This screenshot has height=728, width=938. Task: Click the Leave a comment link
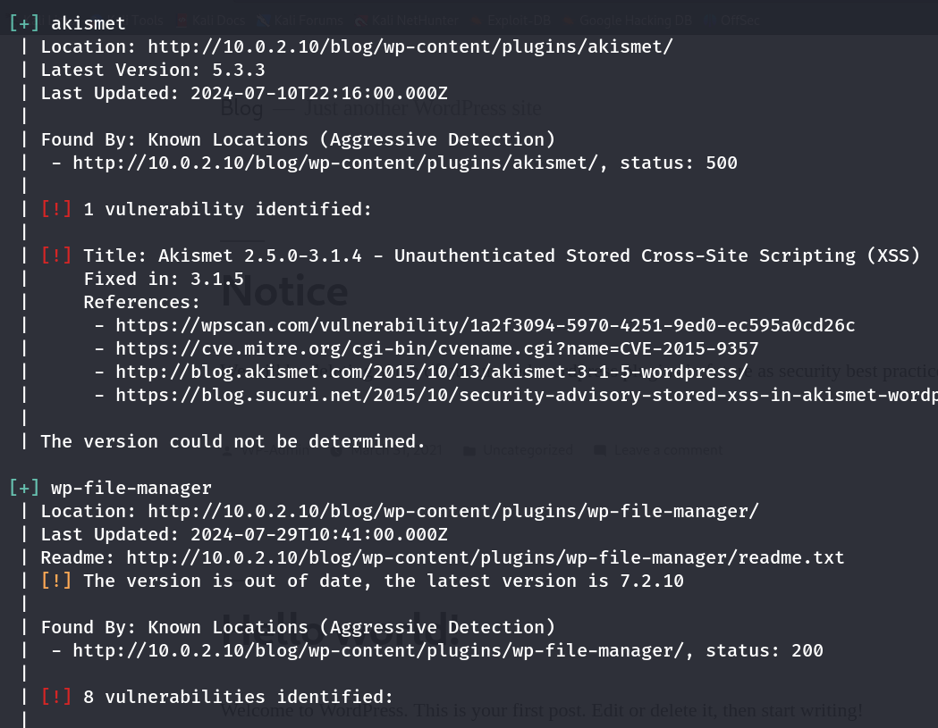[x=667, y=450]
